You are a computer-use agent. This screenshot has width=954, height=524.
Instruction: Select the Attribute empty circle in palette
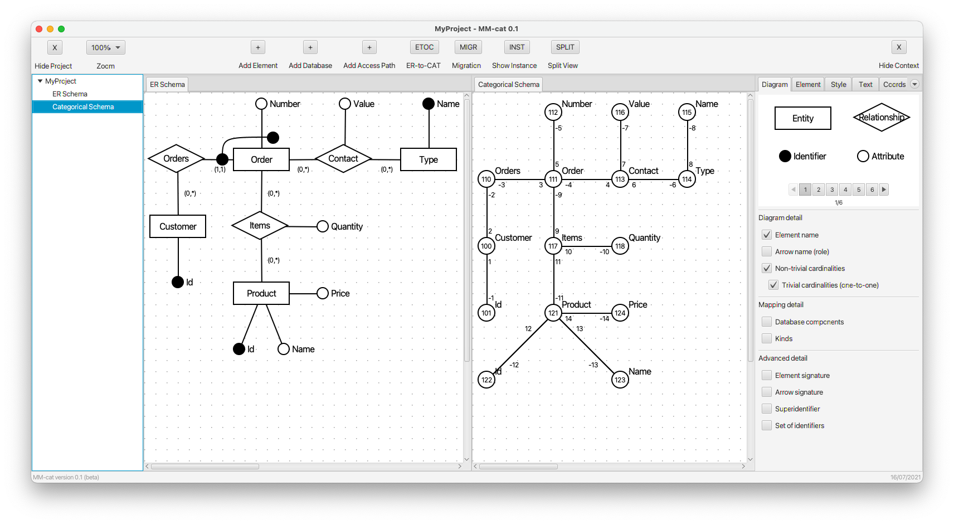tap(863, 156)
